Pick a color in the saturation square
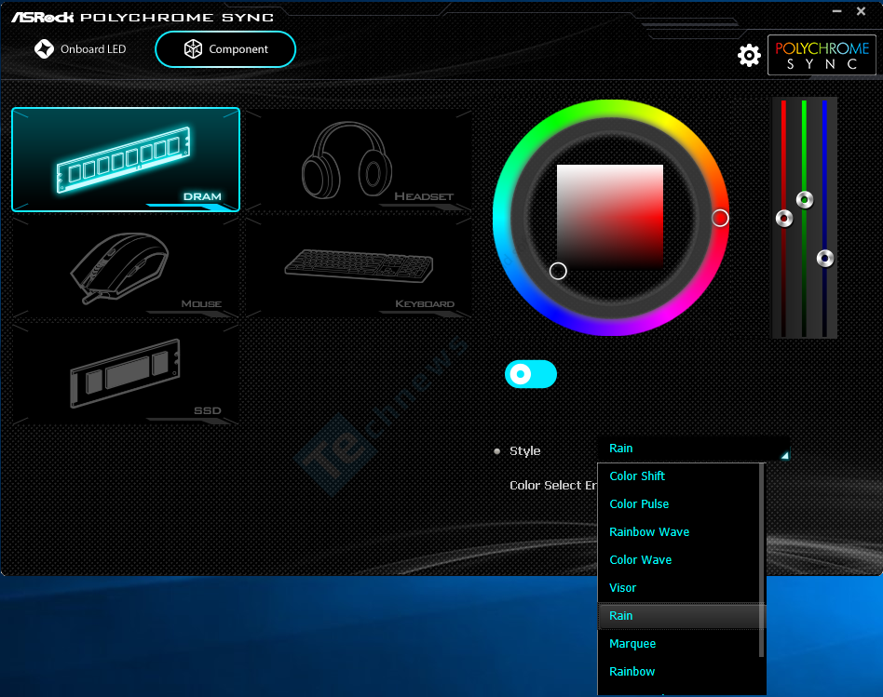This screenshot has height=697, width=883. (610, 218)
